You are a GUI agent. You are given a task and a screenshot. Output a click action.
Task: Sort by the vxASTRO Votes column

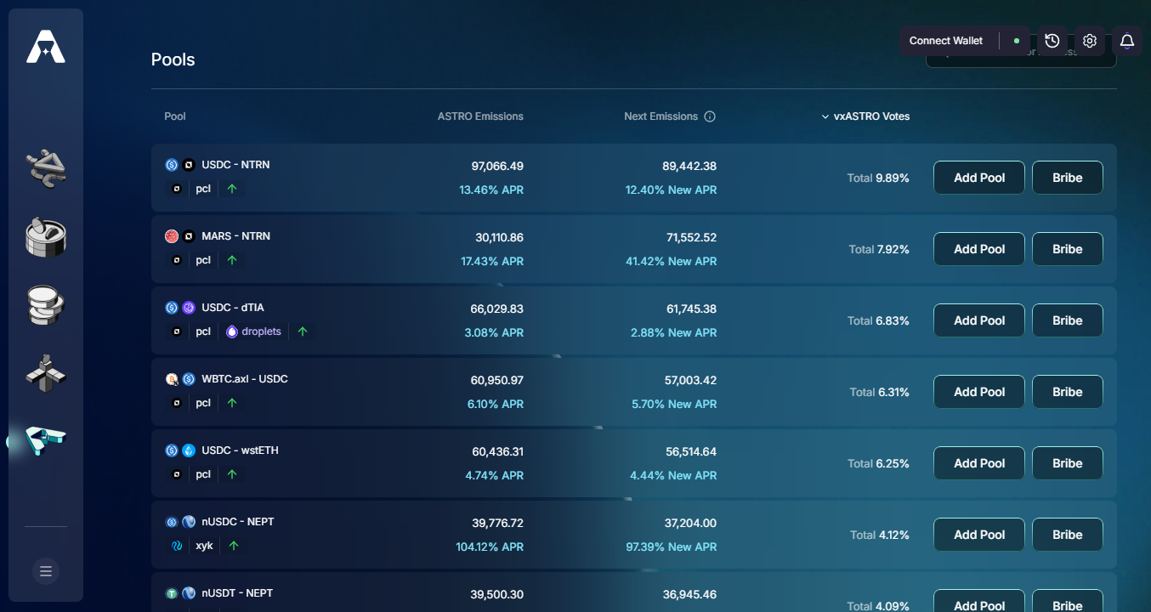865,116
